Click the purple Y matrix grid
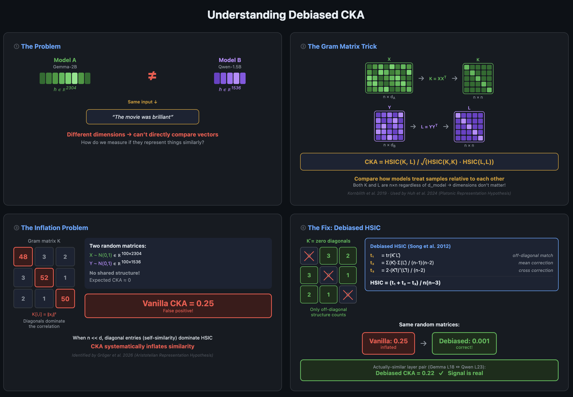Image resolution: width=573 pixels, height=397 pixels. click(389, 126)
